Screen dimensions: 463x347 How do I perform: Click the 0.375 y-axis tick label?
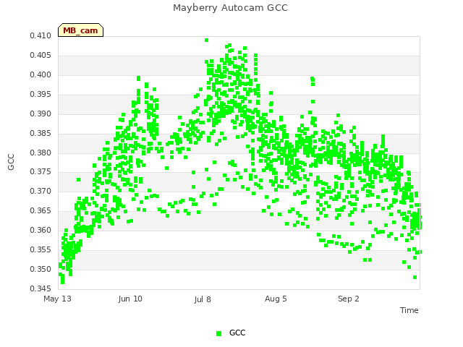(41, 171)
